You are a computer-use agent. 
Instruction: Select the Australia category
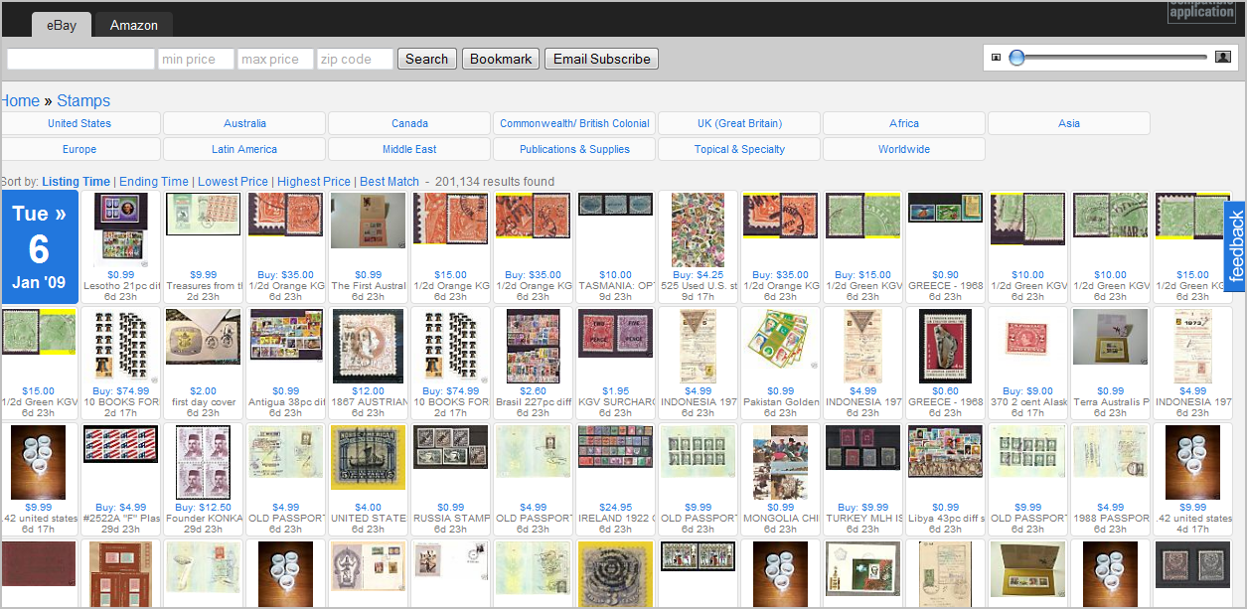click(244, 123)
